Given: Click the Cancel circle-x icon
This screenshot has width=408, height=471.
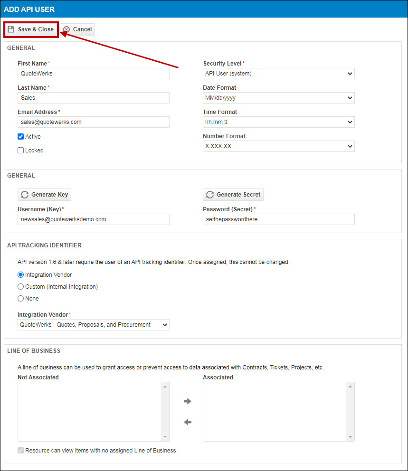Looking at the screenshot, I should pyautogui.click(x=67, y=29).
